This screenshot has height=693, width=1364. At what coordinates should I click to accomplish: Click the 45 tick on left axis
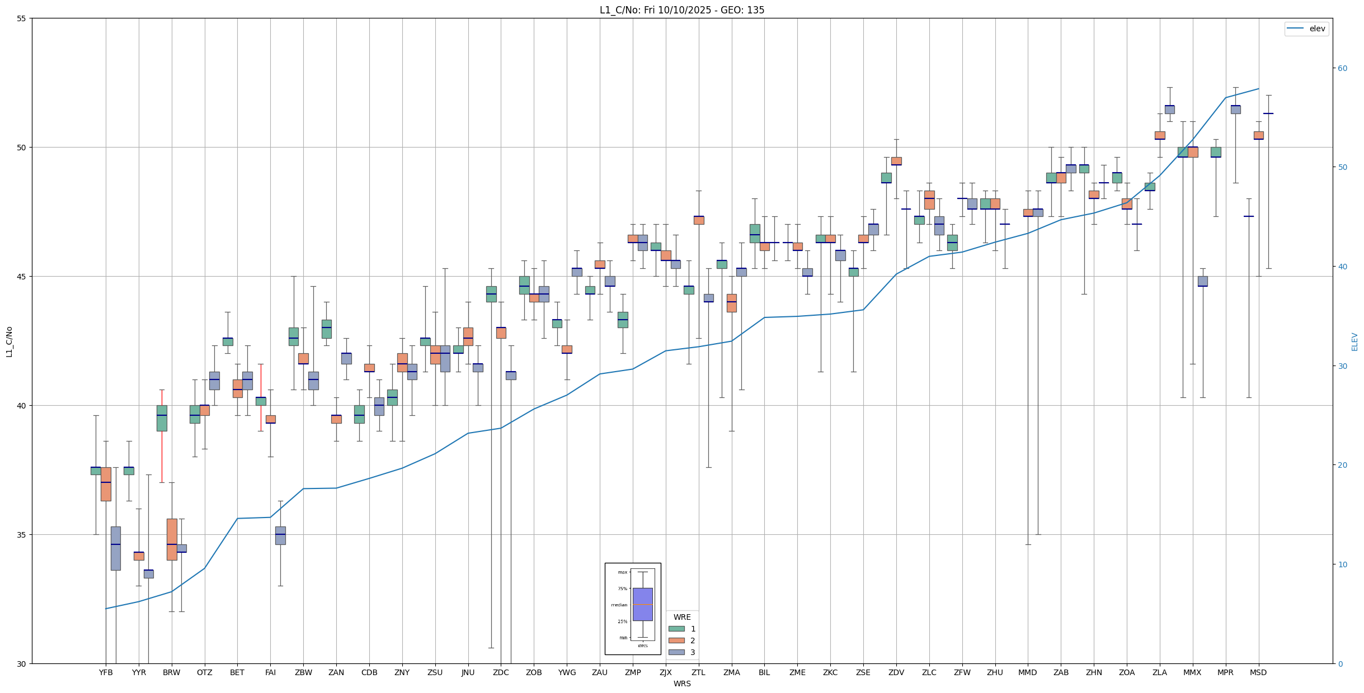[22, 277]
